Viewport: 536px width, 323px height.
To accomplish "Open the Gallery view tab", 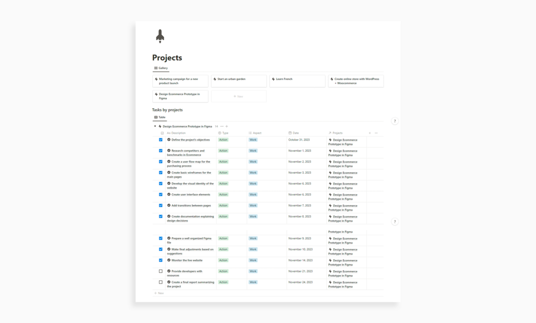I will [x=161, y=68].
